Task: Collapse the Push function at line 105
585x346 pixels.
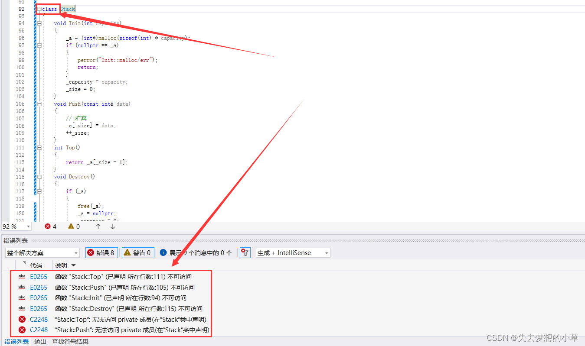Action: [39, 104]
